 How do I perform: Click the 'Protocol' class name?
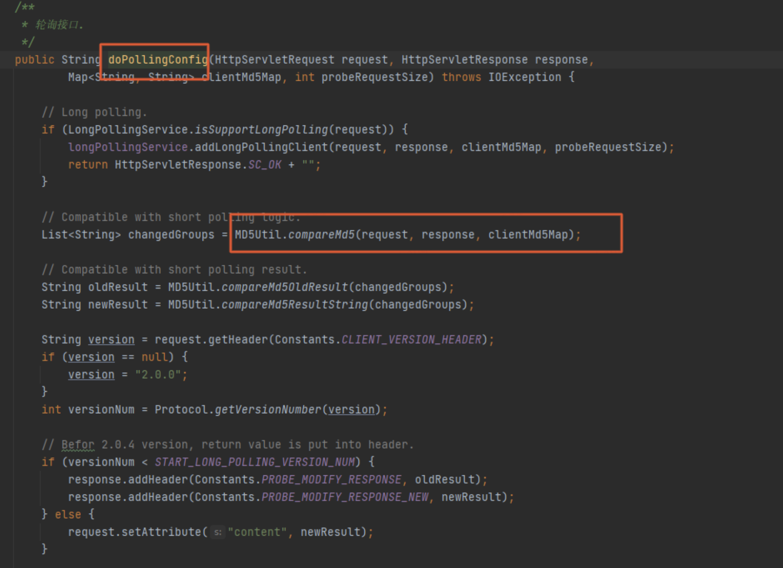pos(181,409)
